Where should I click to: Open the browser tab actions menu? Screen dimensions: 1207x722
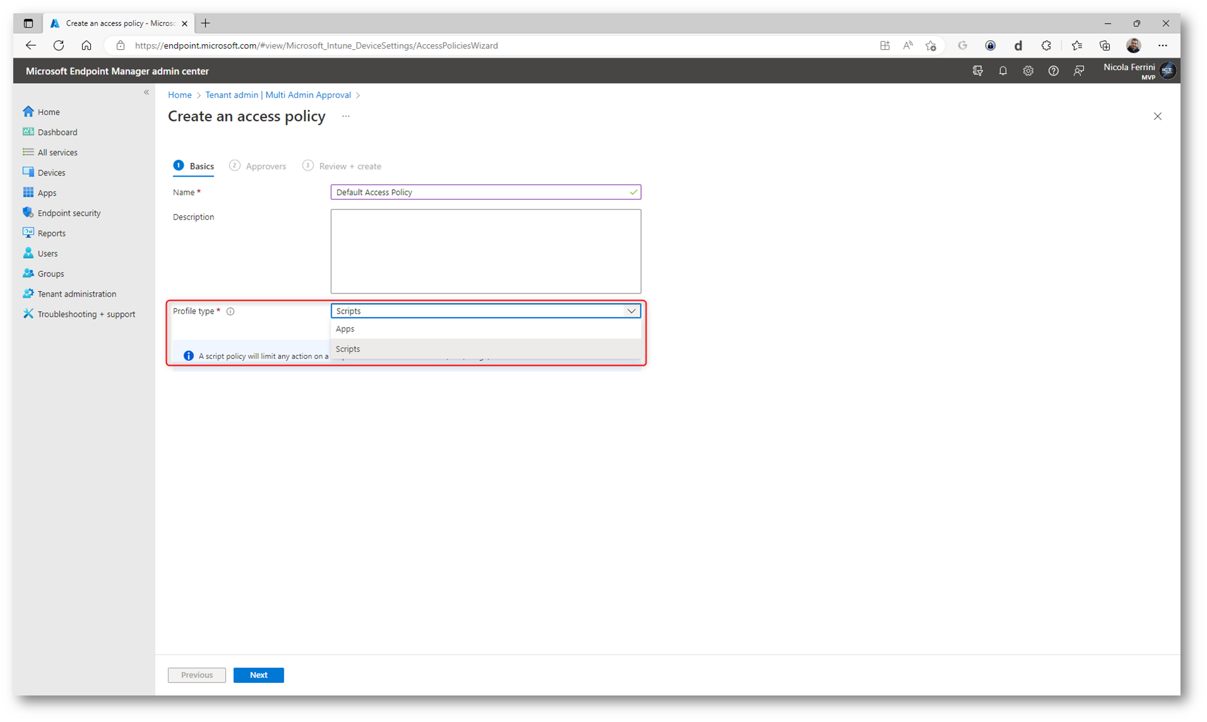coord(28,23)
